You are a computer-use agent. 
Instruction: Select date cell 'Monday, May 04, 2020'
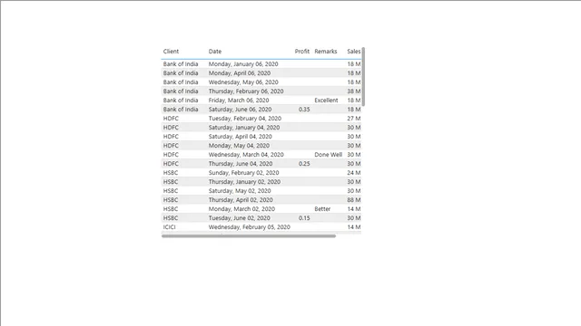pyautogui.click(x=239, y=146)
